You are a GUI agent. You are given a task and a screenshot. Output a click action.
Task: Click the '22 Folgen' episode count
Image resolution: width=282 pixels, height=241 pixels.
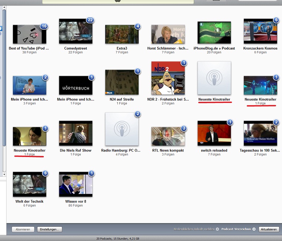(76, 52)
